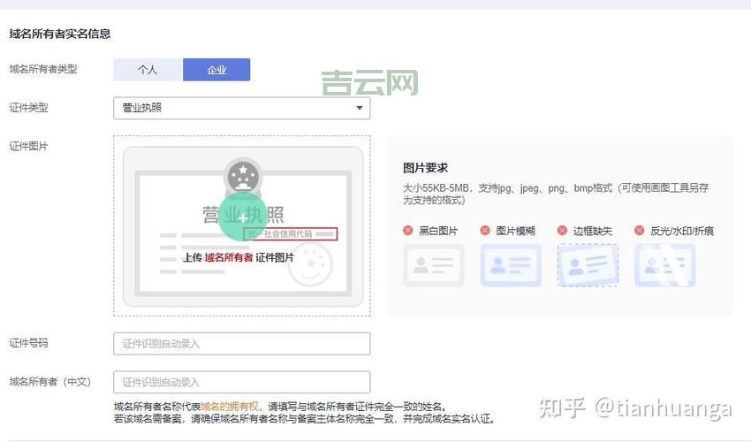751x442 pixels.
Task: Click the 域名所有者实名信息 section title
Action: [x=60, y=34]
